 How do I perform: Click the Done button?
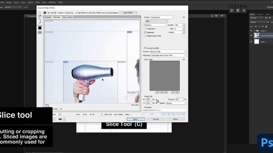(x=176, y=119)
